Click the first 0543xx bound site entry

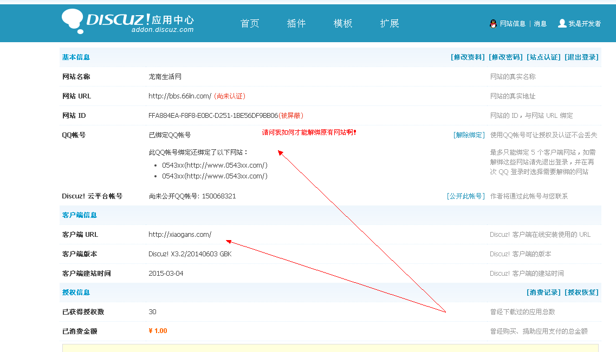point(215,165)
